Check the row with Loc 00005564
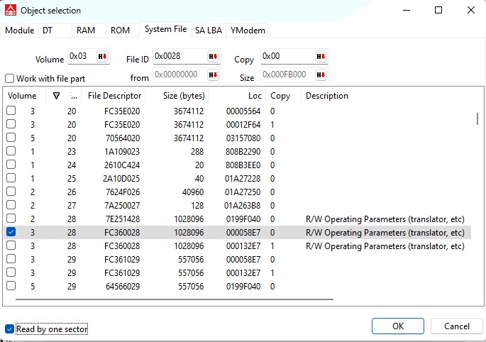Screen dimensions: 486x342 point(11,111)
